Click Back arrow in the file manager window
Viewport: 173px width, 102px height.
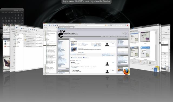pyautogui.click(x=17, y=28)
